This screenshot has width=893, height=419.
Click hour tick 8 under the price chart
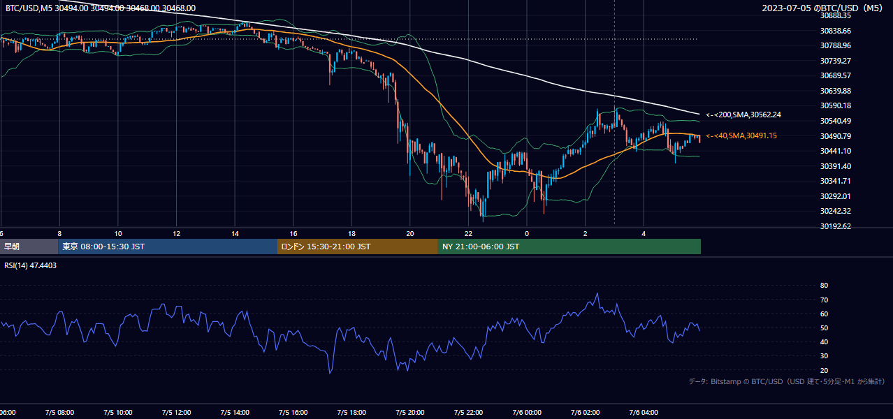click(x=59, y=233)
